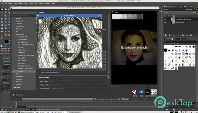Click the GREYC logo
The height and width of the screenshot is (113, 198).
click(x=135, y=93)
